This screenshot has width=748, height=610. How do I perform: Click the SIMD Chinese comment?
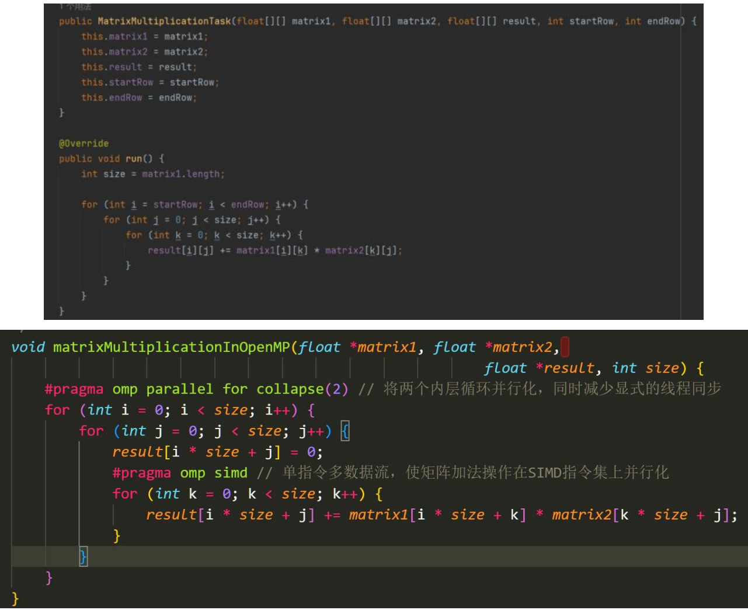click(x=463, y=473)
